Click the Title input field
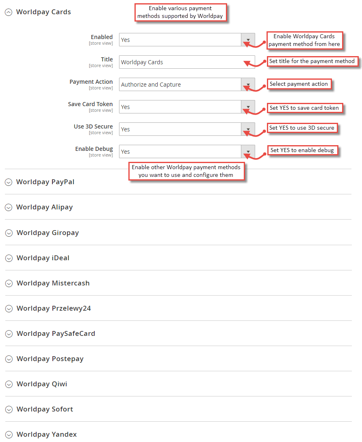The height and width of the screenshot is (442, 362). tap(187, 62)
